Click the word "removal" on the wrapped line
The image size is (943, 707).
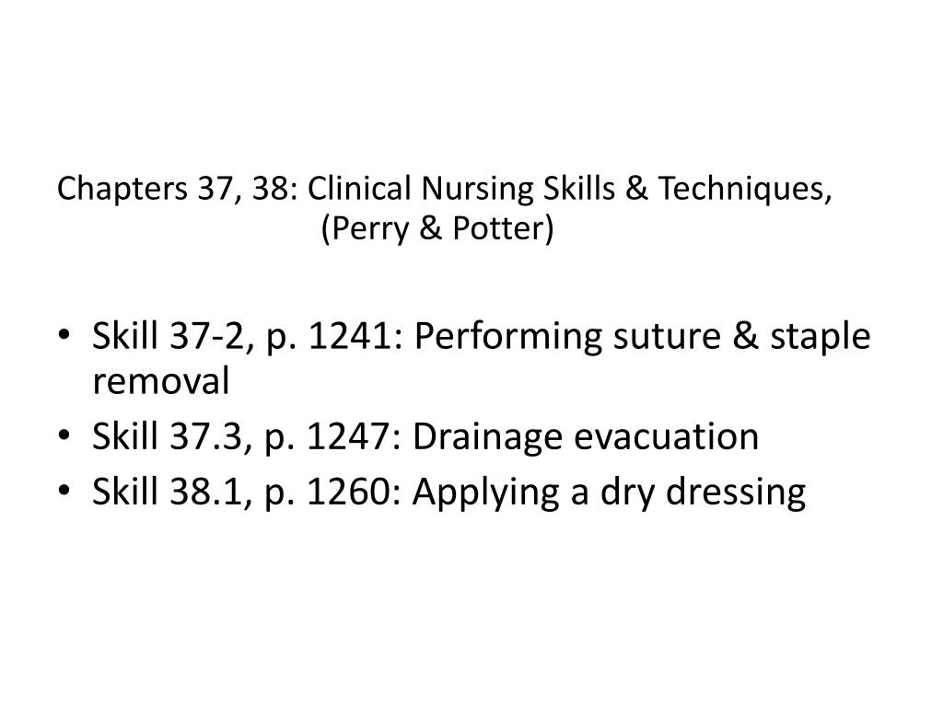160,380
